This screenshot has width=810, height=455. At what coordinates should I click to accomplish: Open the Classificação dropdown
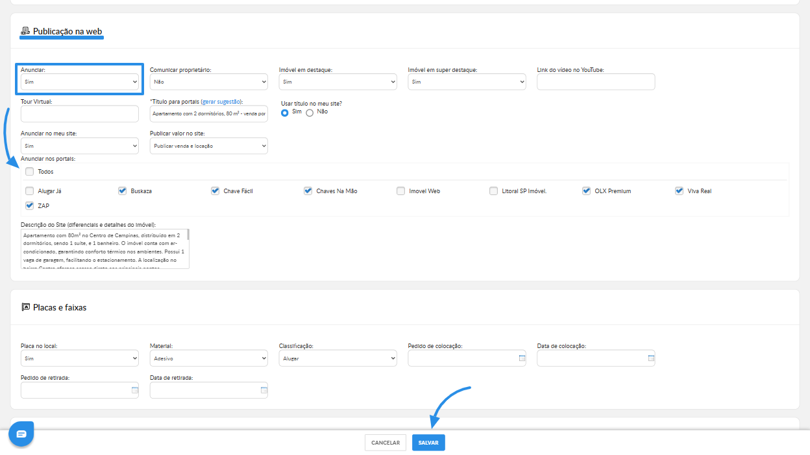[x=338, y=358]
